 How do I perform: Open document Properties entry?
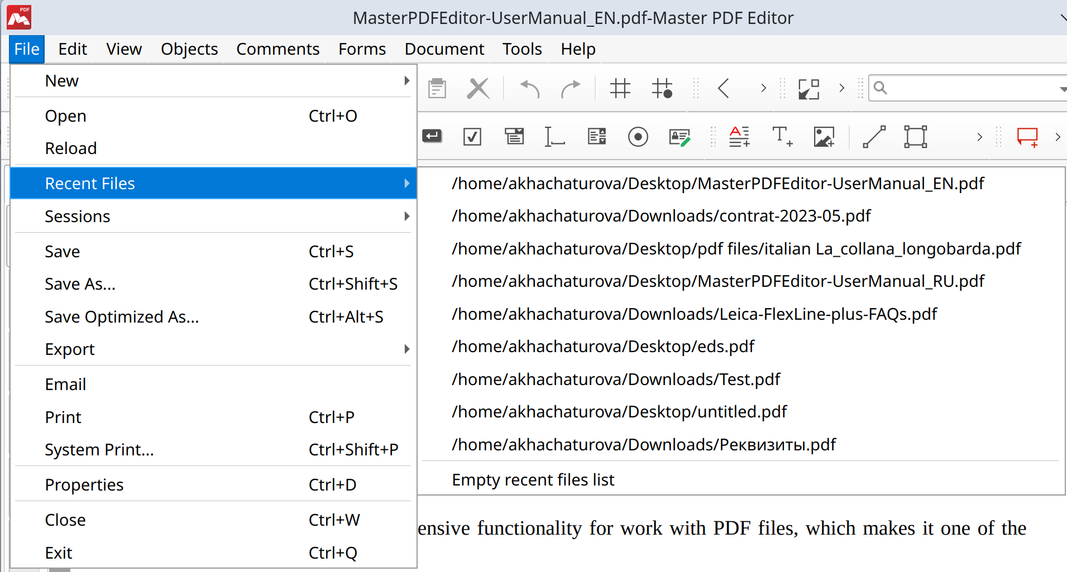click(213, 485)
